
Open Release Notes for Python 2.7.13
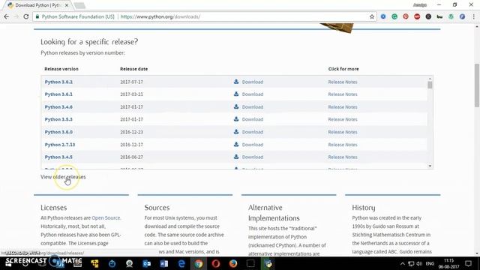tap(343, 145)
